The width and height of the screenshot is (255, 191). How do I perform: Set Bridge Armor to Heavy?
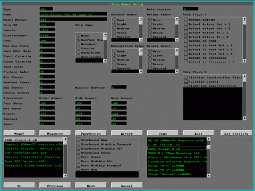click(155, 32)
